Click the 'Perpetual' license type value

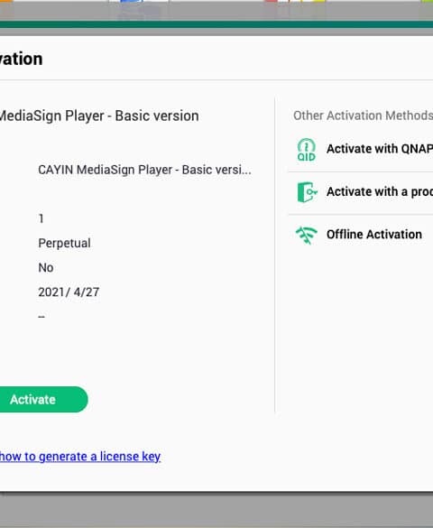point(64,243)
